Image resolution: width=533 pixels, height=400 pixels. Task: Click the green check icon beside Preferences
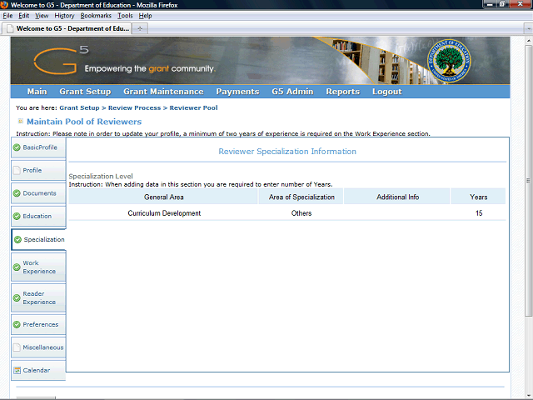point(17,325)
